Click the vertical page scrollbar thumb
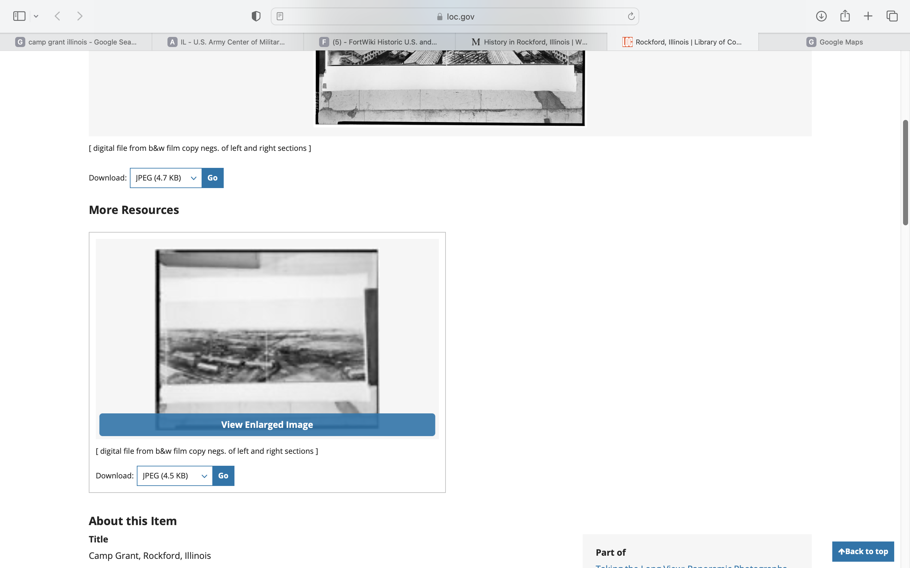910x568 pixels. (905, 173)
